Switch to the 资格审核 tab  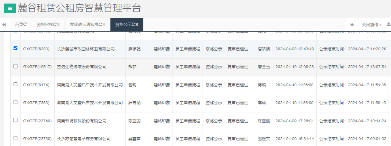click(48, 25)
